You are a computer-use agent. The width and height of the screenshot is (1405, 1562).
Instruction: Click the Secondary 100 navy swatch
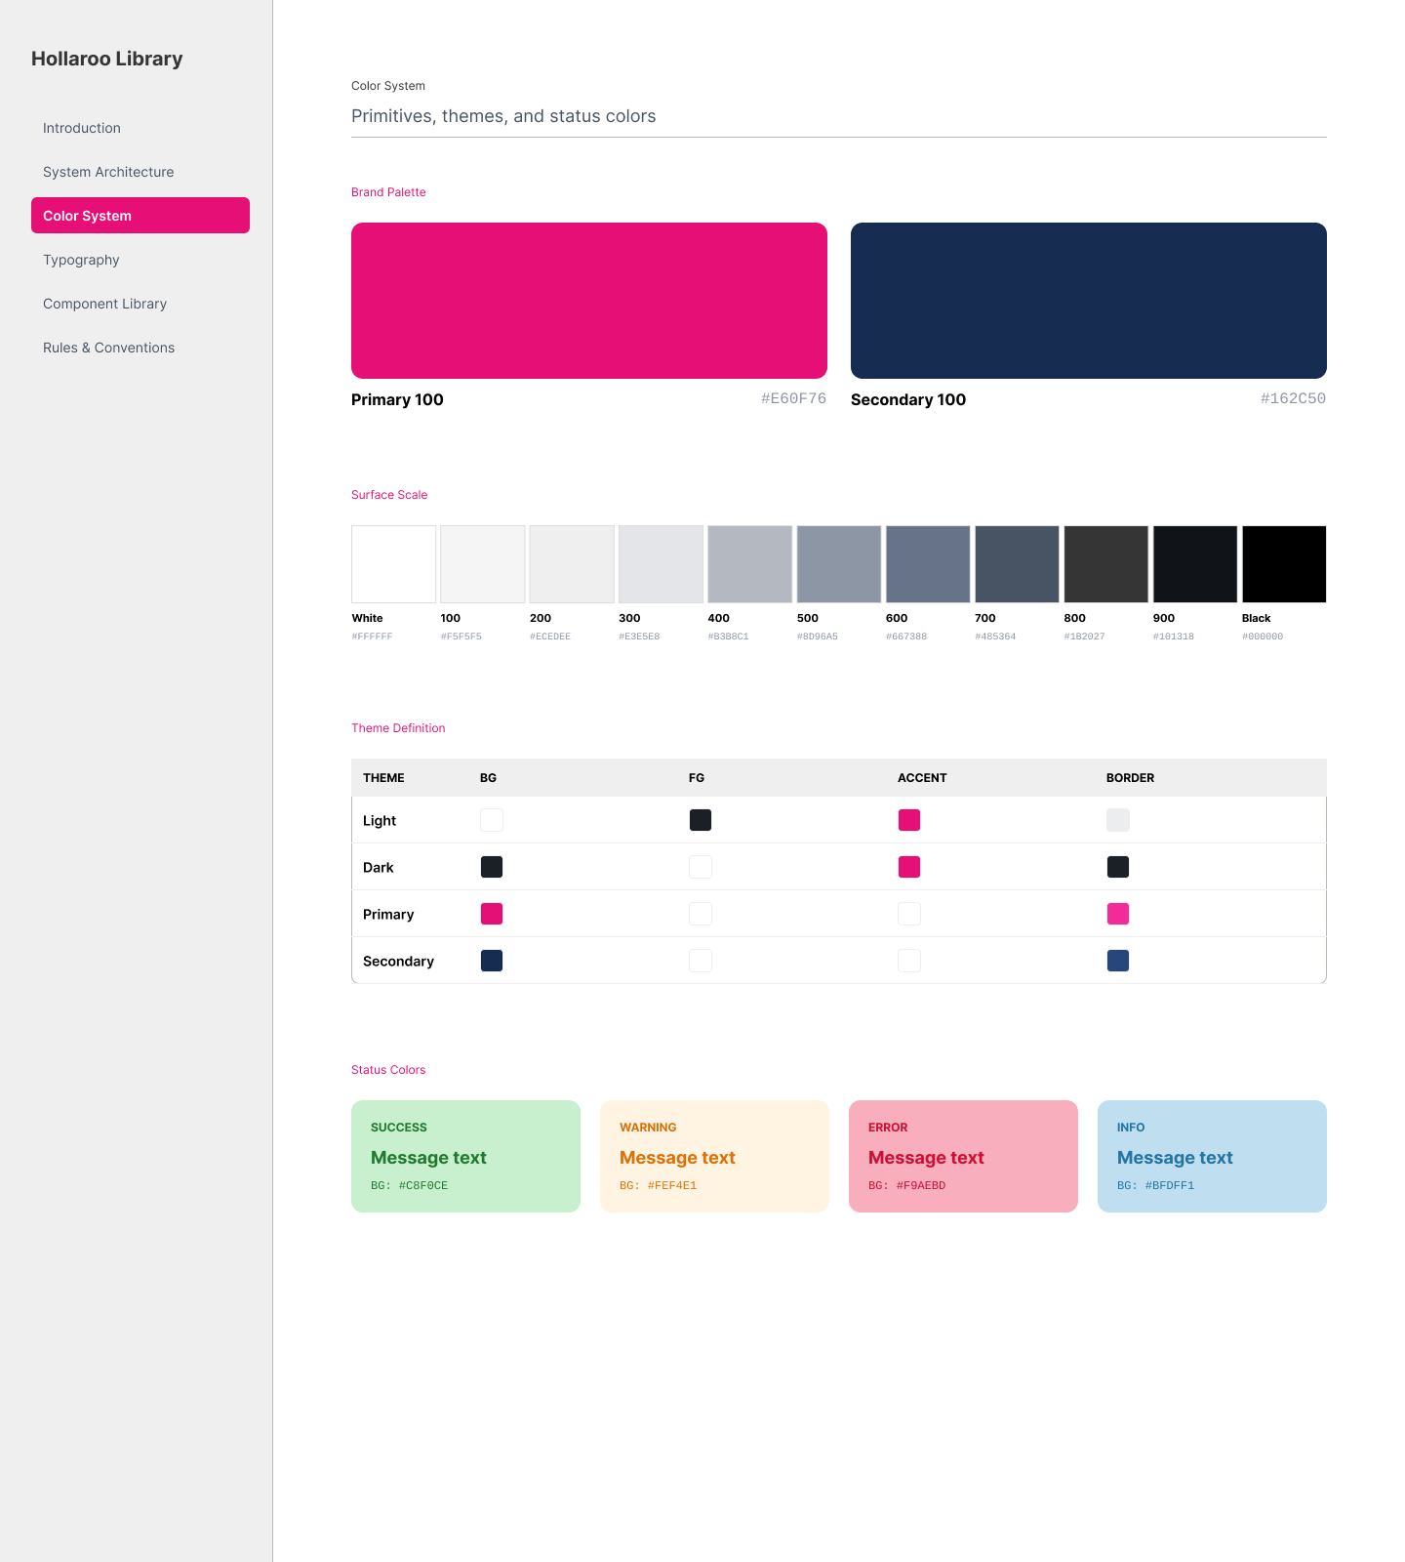pyautogui.click(x=1089, y=301)
